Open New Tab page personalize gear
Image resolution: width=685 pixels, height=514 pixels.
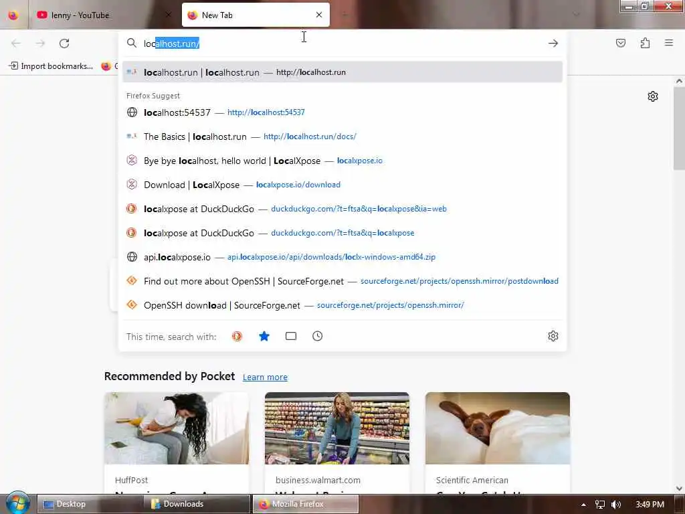pos(653,96)
